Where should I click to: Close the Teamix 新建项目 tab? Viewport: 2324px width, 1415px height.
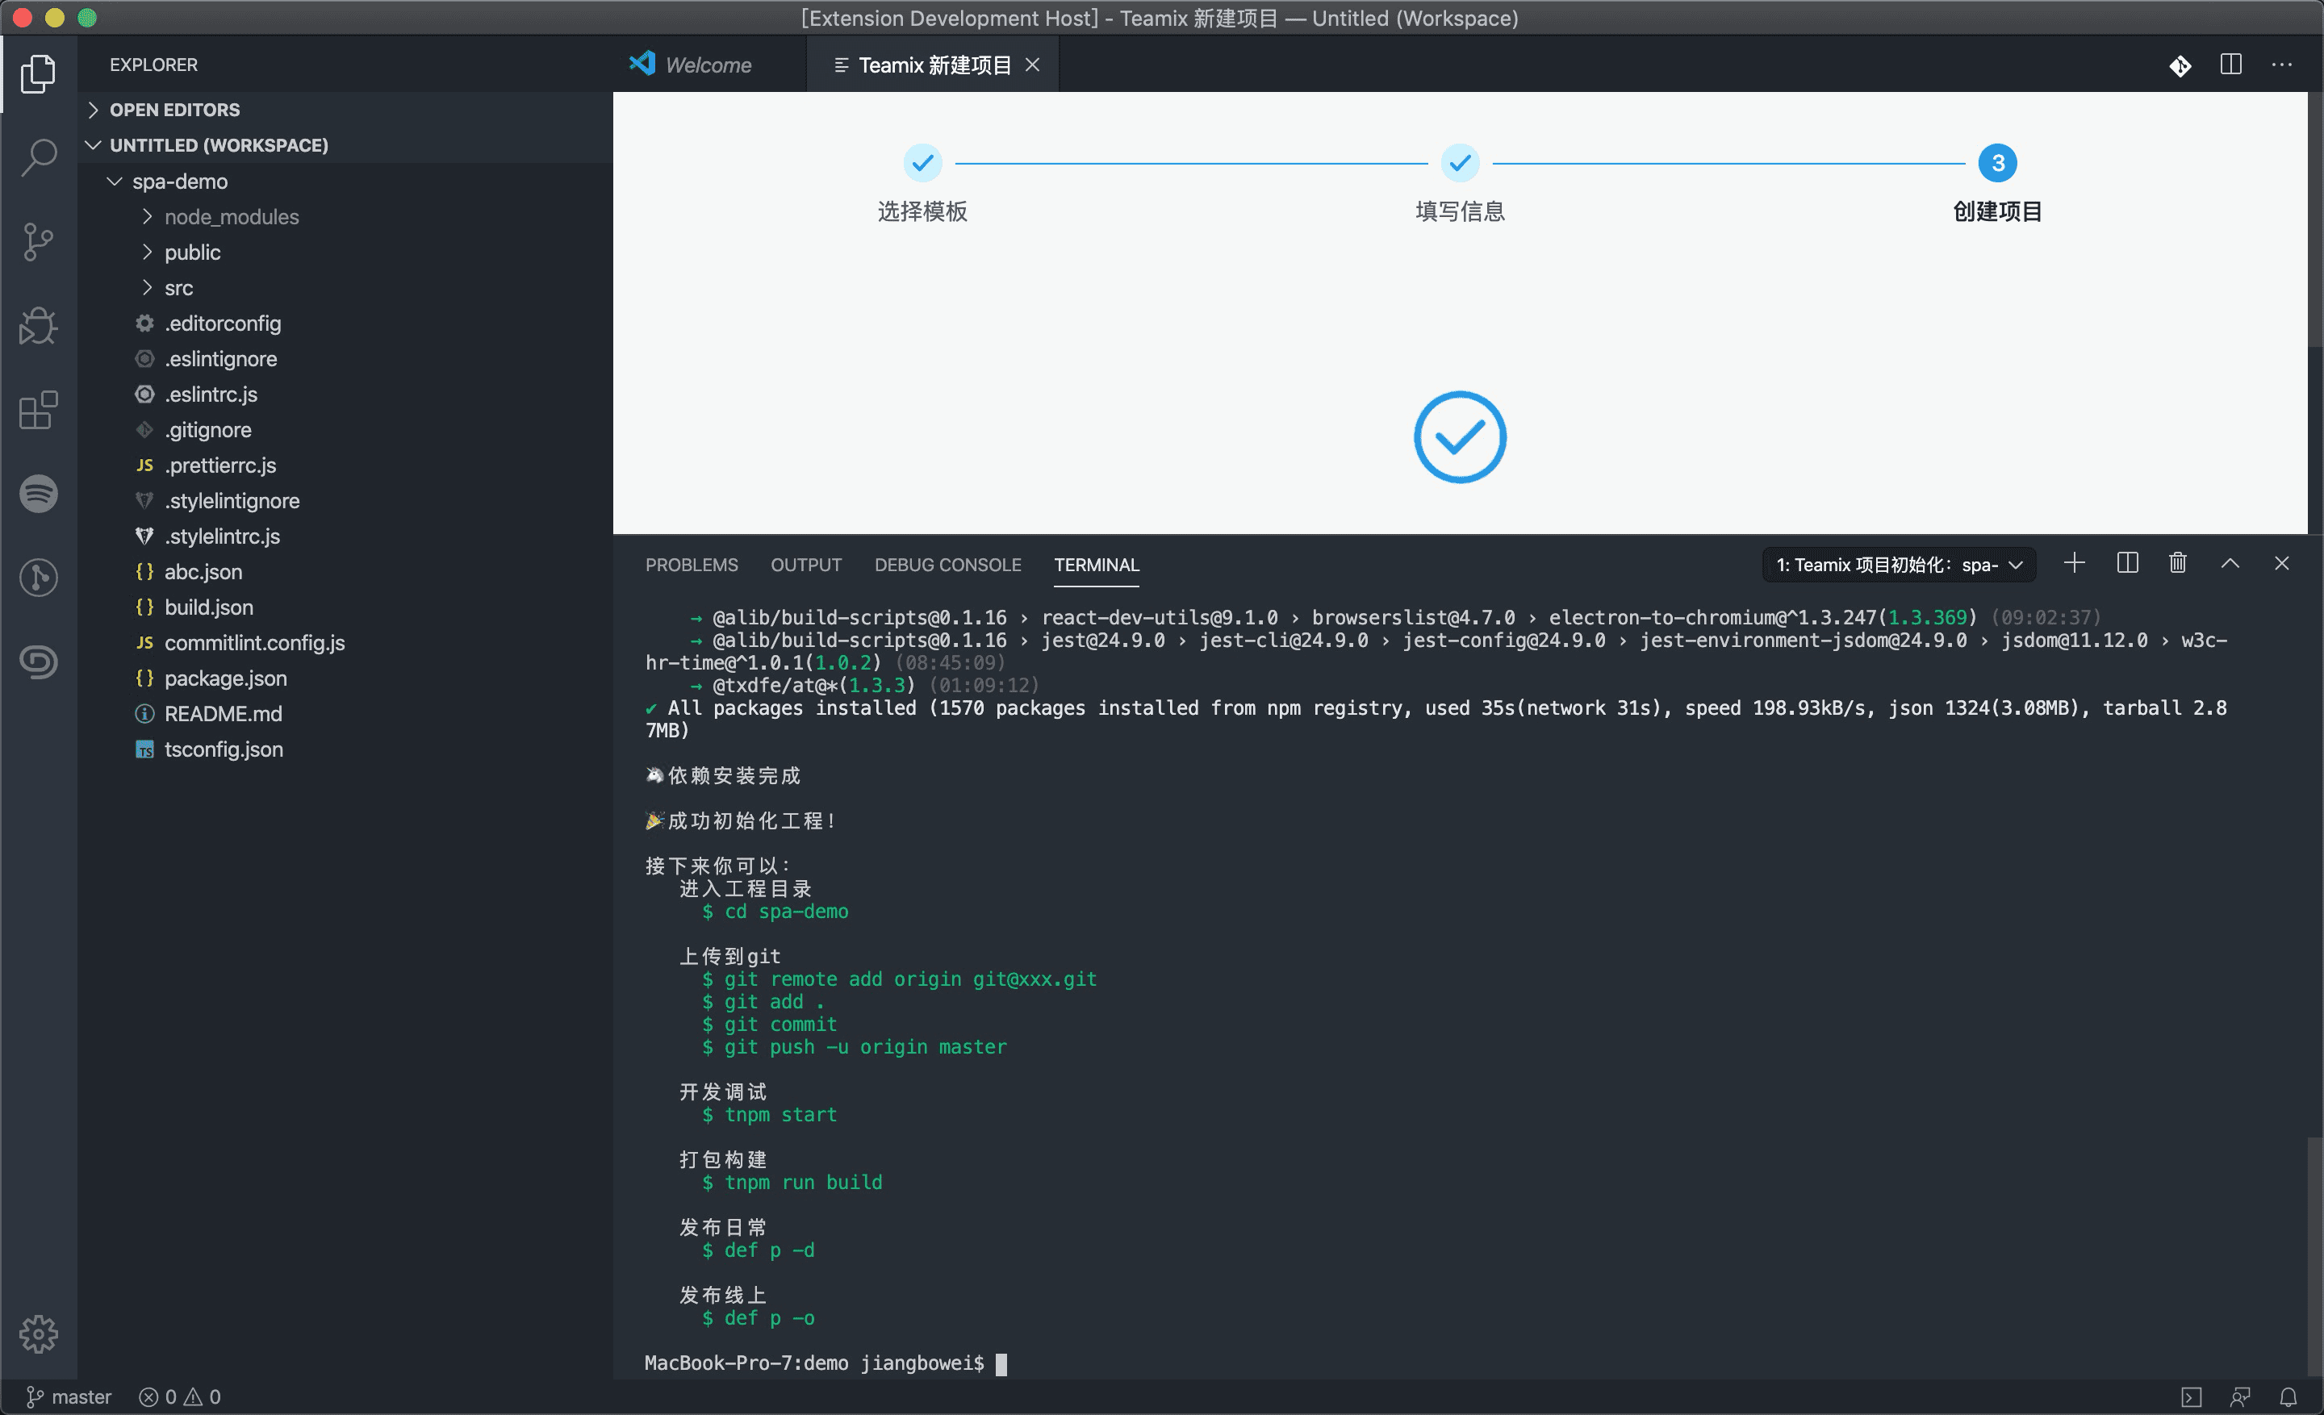[1033, 65]
